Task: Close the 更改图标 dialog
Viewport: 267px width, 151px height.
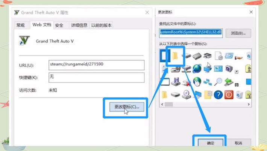Action: 251,12
